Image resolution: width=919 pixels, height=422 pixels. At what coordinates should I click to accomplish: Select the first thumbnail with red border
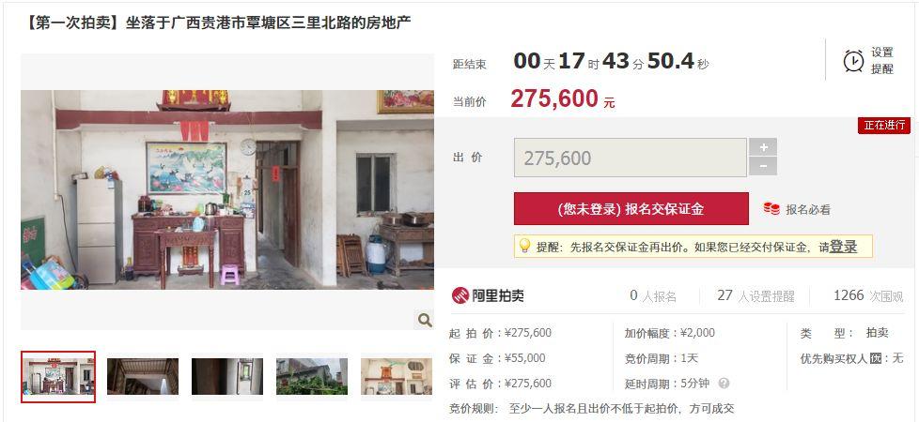(58, 377)
